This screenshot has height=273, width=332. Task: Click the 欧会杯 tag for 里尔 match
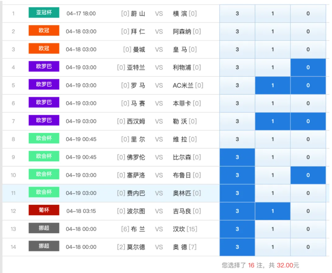point(44,138)
